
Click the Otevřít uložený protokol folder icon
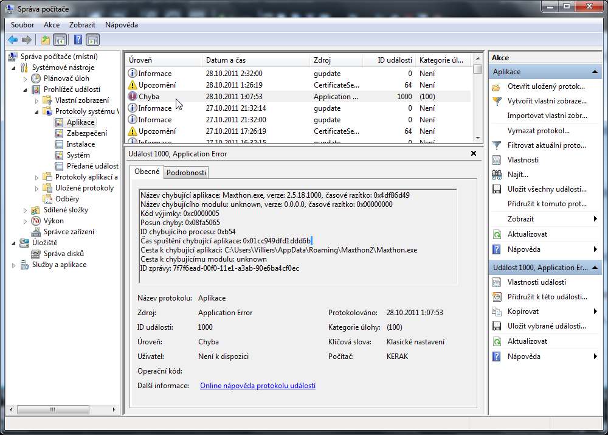[497, 86]
